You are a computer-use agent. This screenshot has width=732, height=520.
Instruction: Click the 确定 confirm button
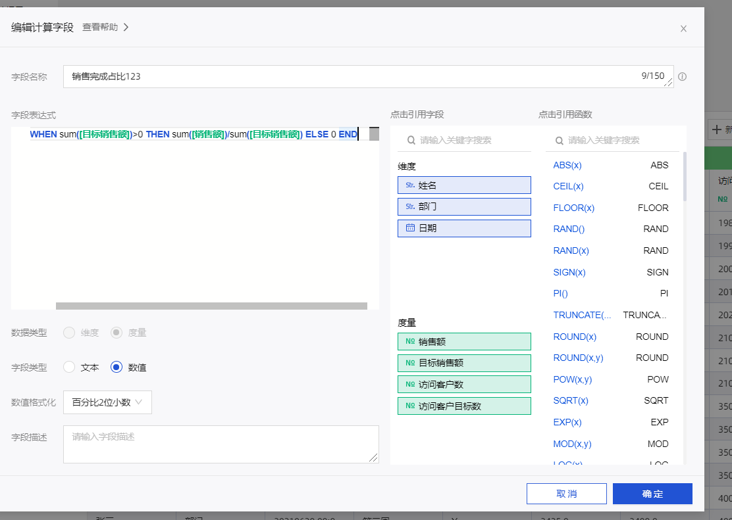tap(652, 494)
